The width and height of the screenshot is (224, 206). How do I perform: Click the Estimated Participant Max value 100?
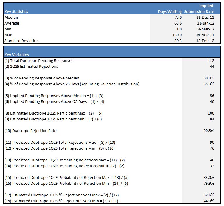[x=211, y=113]
